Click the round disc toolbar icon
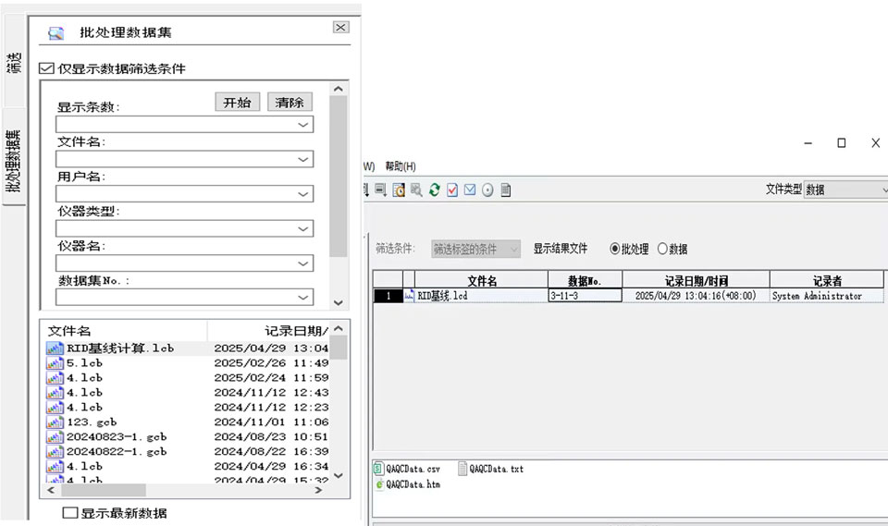The image size is (888, 526). coord(487,190)
